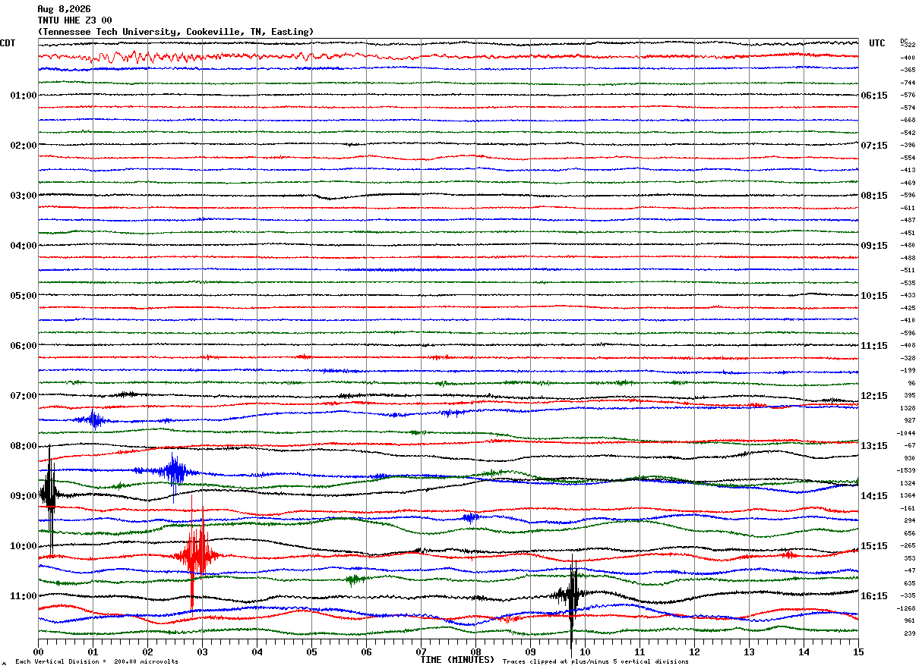Select the 02:00 CDT time label

point(24,146)
